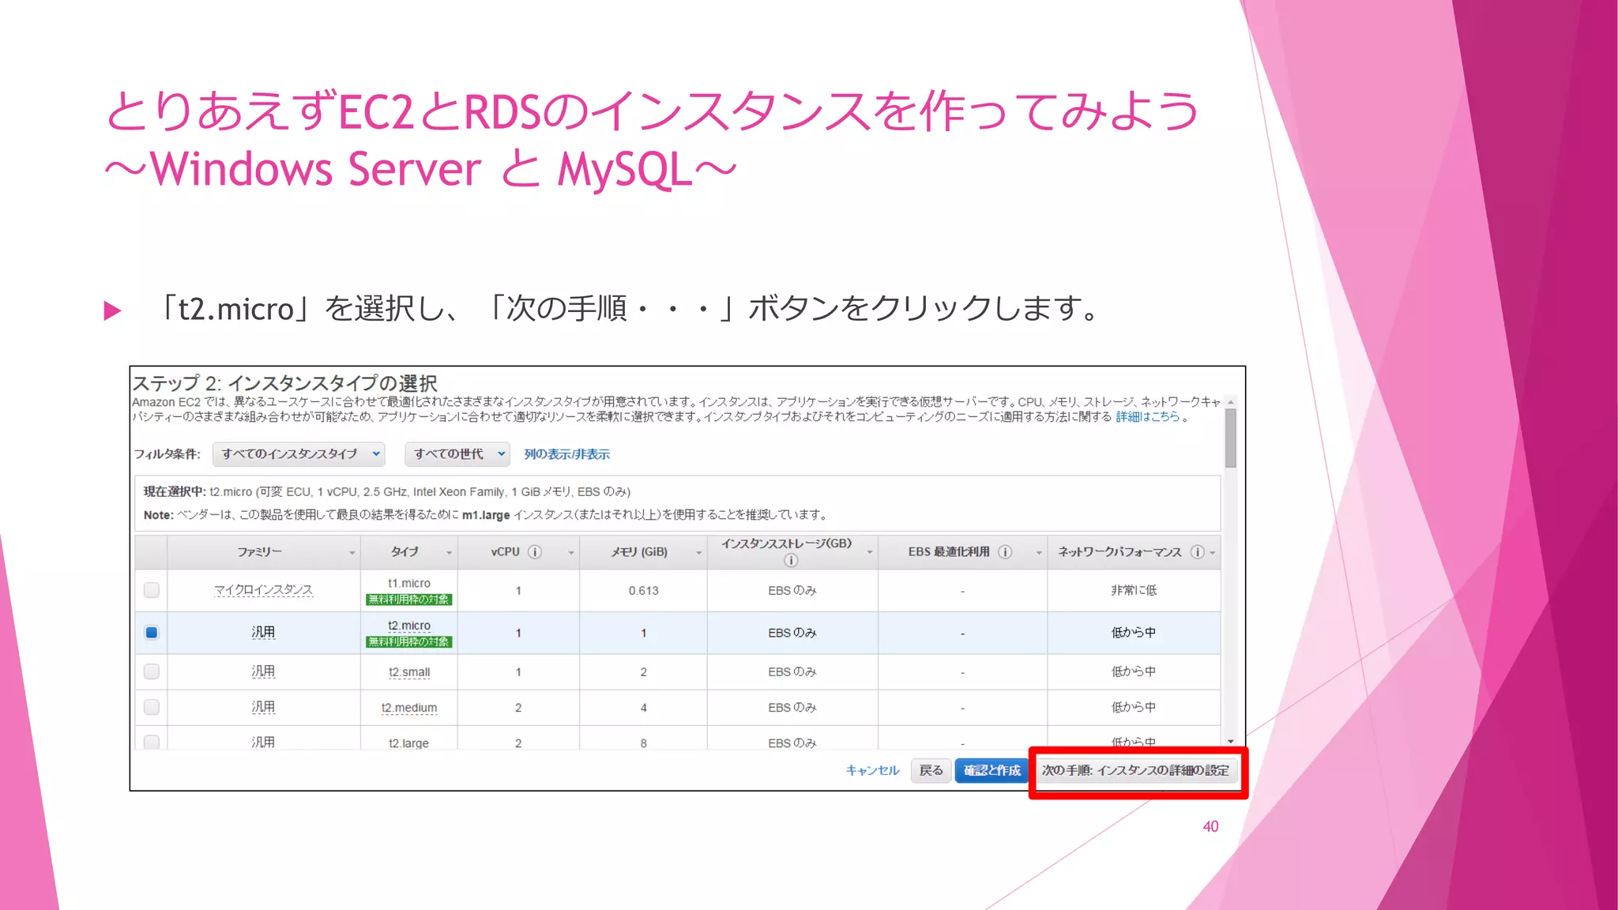The height and width of the screenshot is (910, 1618).
Task: Check the t2.medium row checkbox
Action: pyautogui.click(x=152, y=707)
